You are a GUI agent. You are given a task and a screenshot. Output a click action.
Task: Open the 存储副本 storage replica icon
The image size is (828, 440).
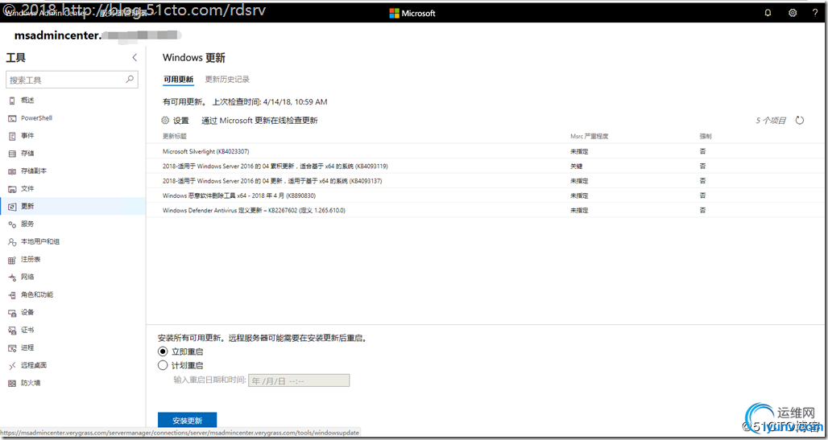(x=12, y=171)
